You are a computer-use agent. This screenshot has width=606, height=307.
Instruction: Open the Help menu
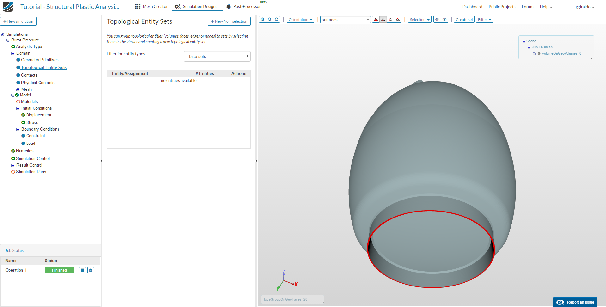point(546,7)
